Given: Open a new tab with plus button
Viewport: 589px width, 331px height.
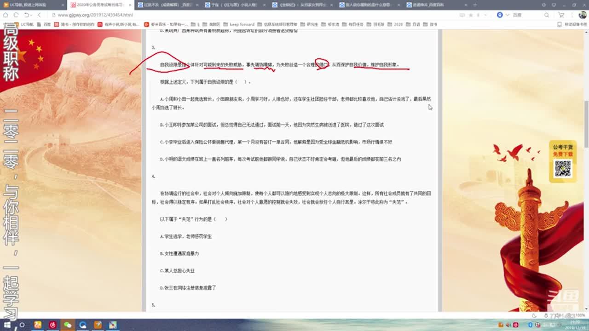Looking at the screenshot, I should click(x=475, y=5).
